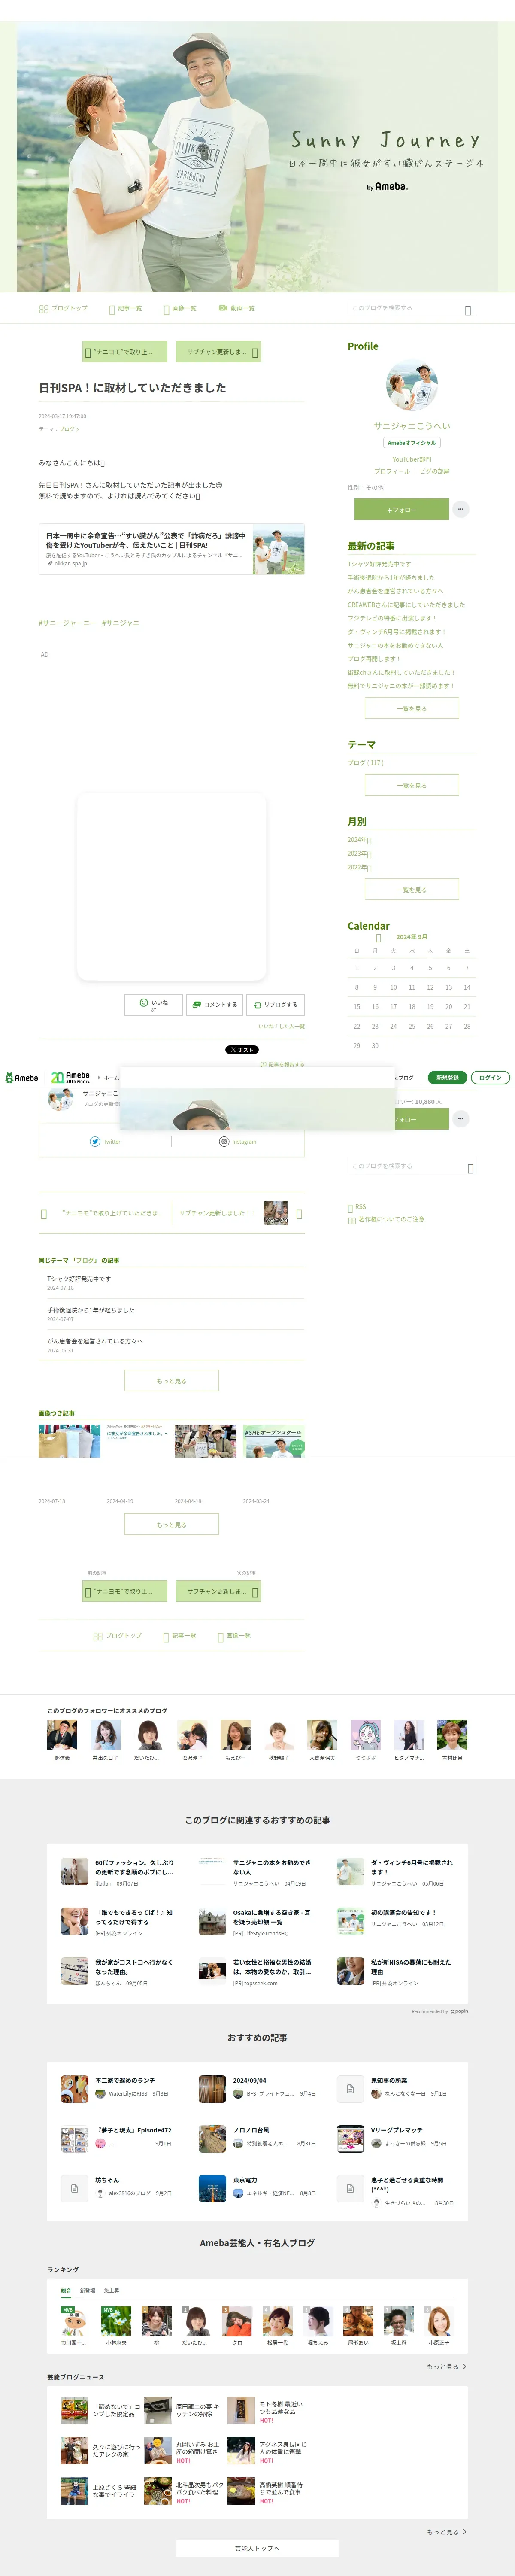Click もっと見る under 画像つき記事
Viewport: 515px width, 2576px height.
171,1525
